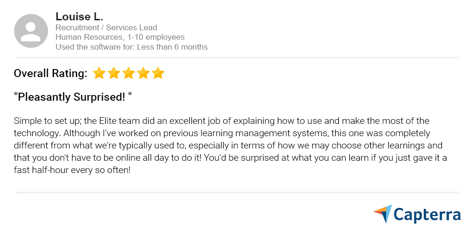Click the first rating star
474x234 pixels.
tap(99, 73)
